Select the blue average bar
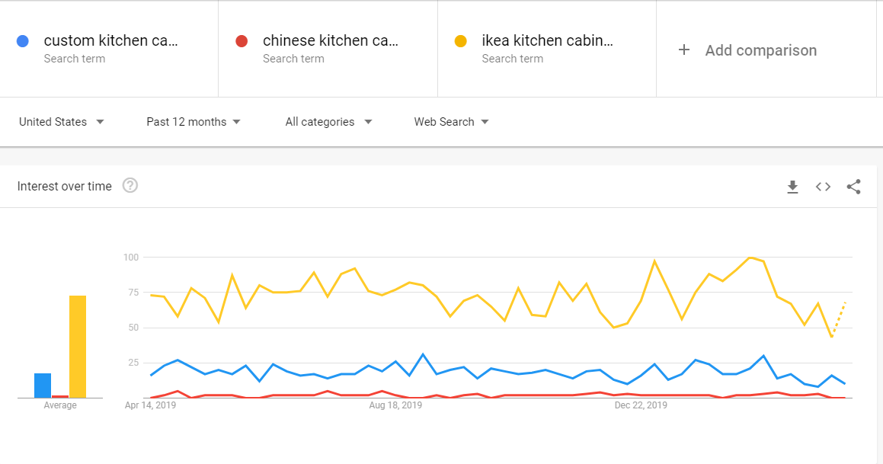Image resolution: width=883 pixels, height=464 pixels. click(x=43, y=386)
